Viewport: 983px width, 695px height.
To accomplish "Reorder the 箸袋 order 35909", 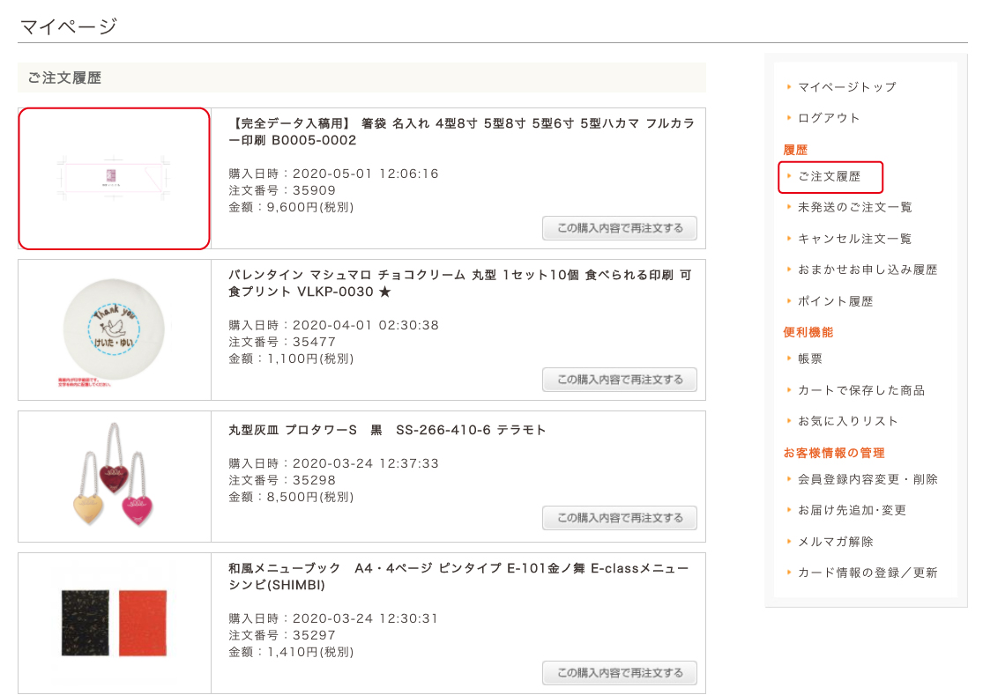I will [619, 228].
